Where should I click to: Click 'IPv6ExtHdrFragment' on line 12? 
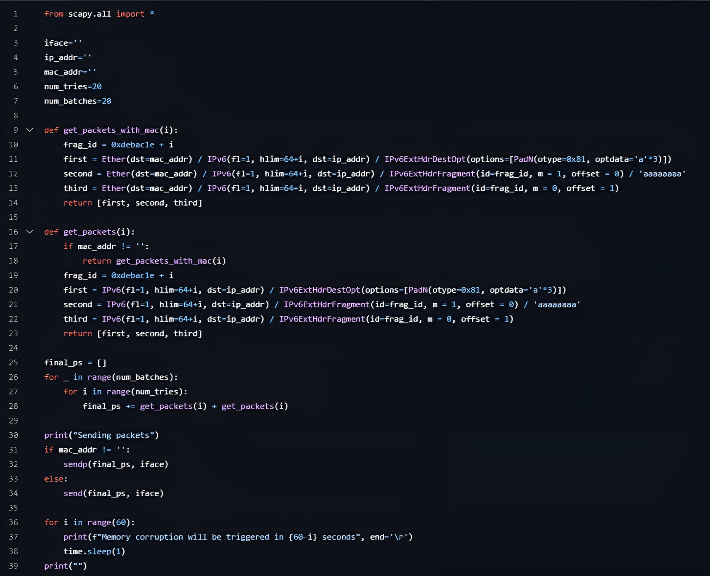click(x=432, y=174)
